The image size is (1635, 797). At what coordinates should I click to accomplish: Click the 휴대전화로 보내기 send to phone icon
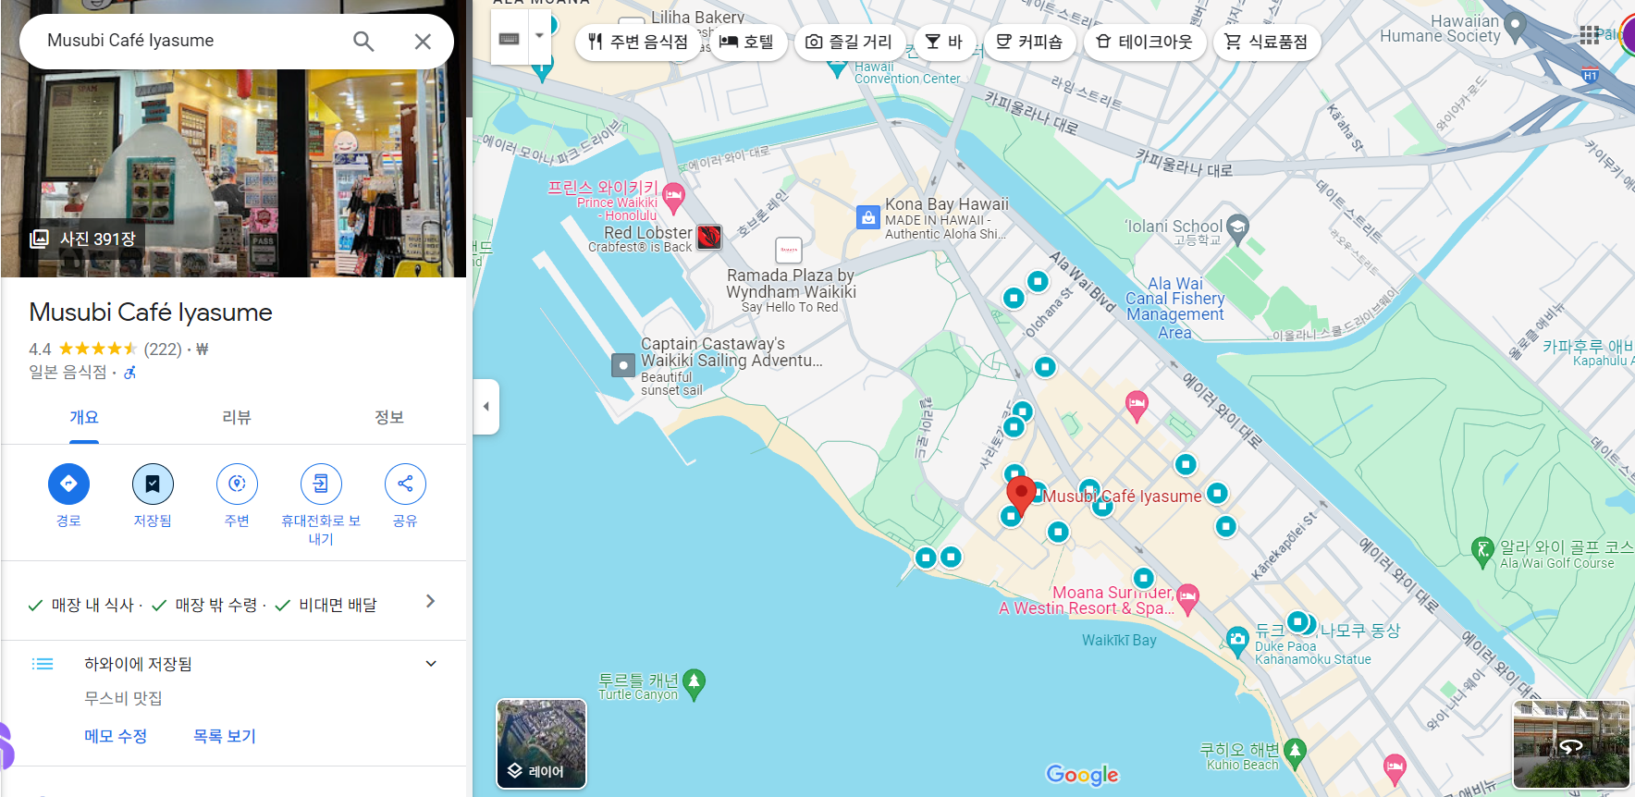pos(321,484)
